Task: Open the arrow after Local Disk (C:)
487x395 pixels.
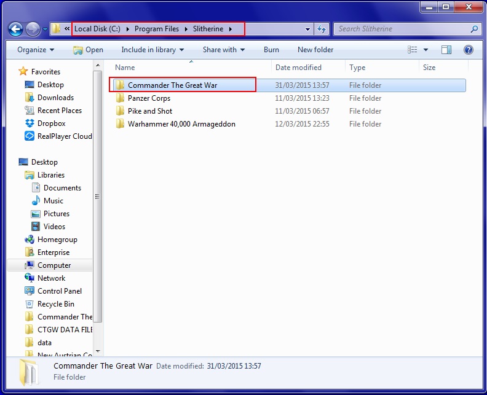Action: (127, 29)
